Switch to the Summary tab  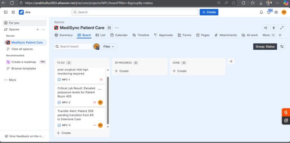point(64,35)
